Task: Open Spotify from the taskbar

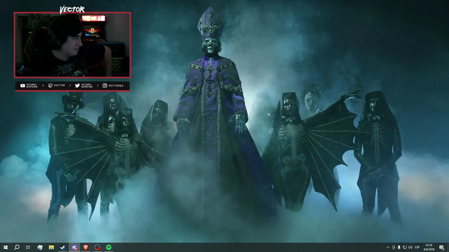Action: 109,247
